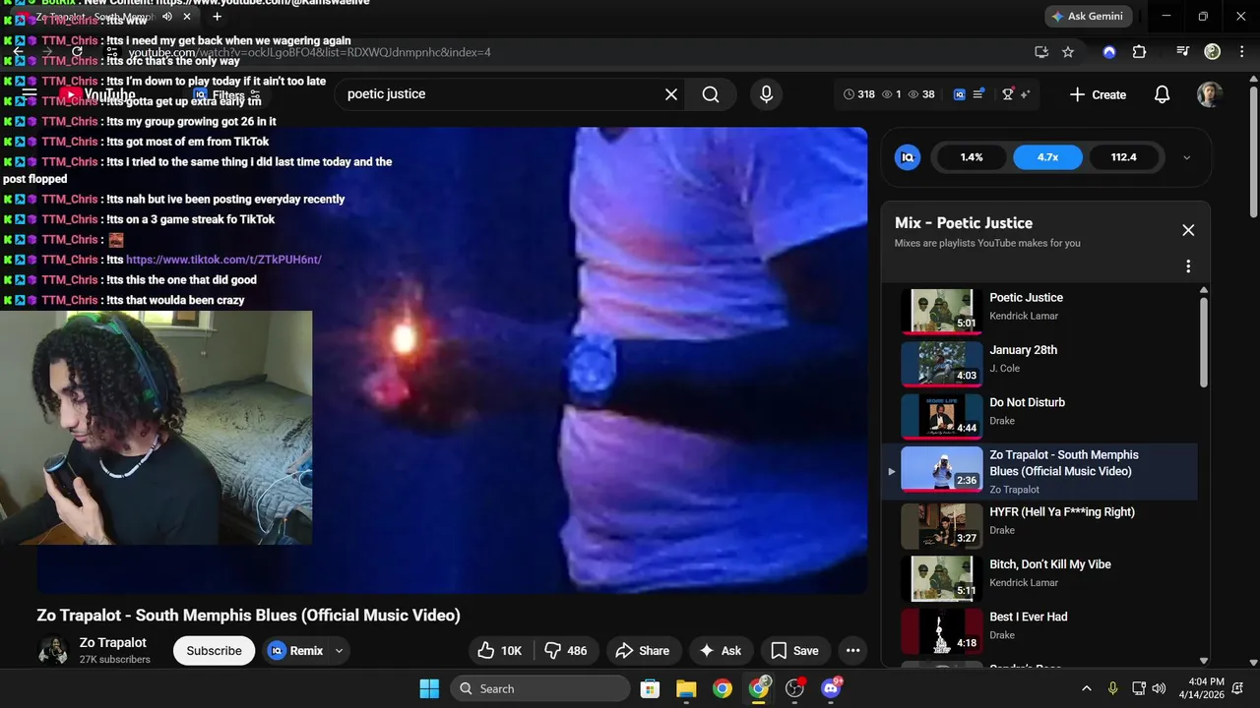Open a new browser tab
The width and height of the screenshot is (1260, 708).
[217, 16]
